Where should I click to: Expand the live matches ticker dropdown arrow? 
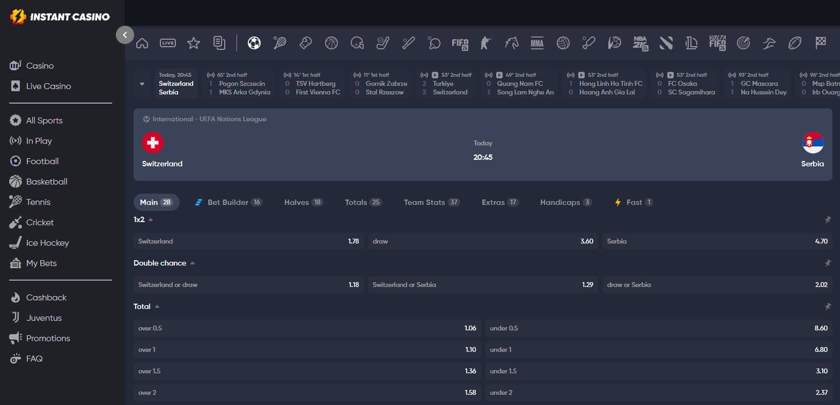click(x=142, y=84)
